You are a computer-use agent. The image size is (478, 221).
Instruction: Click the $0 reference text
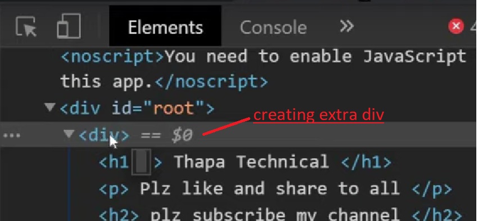coord(182,135)
